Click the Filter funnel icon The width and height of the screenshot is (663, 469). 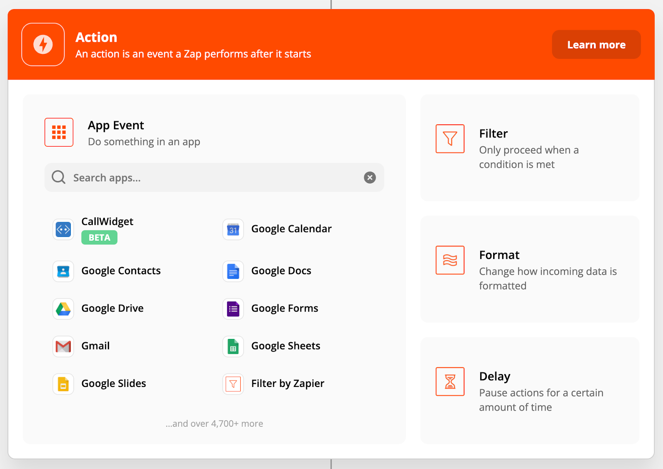click(x=450, y=138)
